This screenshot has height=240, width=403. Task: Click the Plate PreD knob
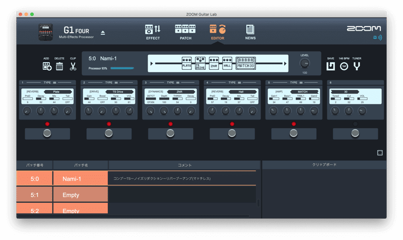(27, 111)
